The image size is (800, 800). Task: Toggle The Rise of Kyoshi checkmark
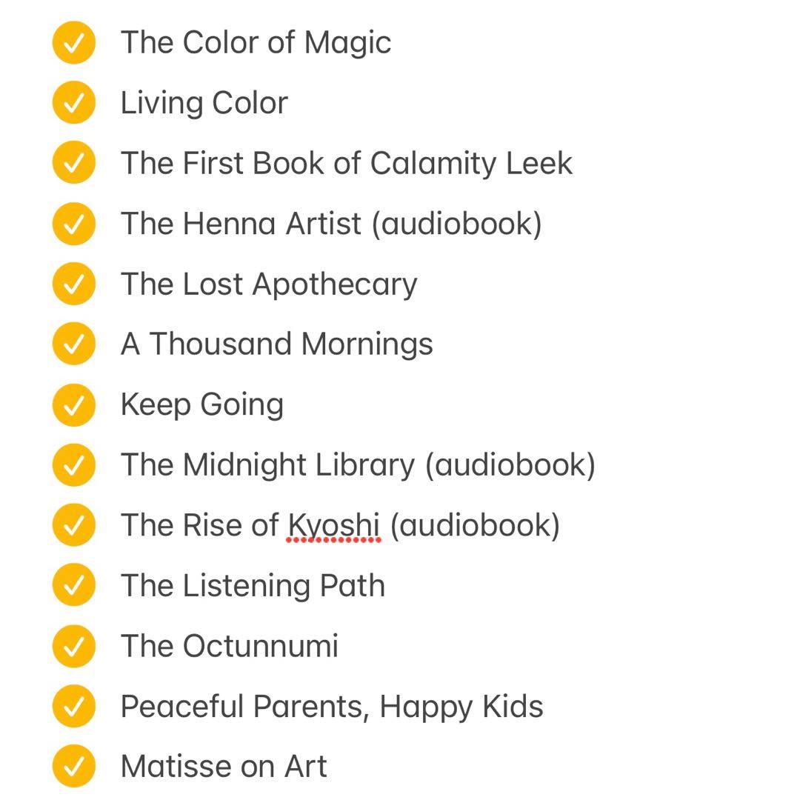pyautogui.click(x=74, y=525)
